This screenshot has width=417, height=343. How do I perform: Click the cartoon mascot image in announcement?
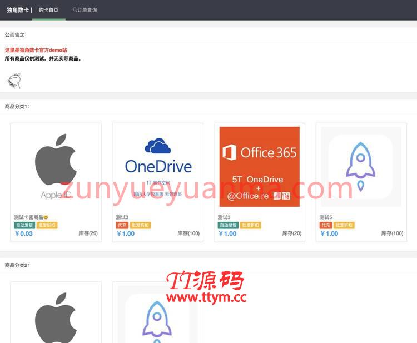coord(14,81)
